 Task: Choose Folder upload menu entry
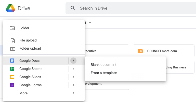(x=44, y=48)
